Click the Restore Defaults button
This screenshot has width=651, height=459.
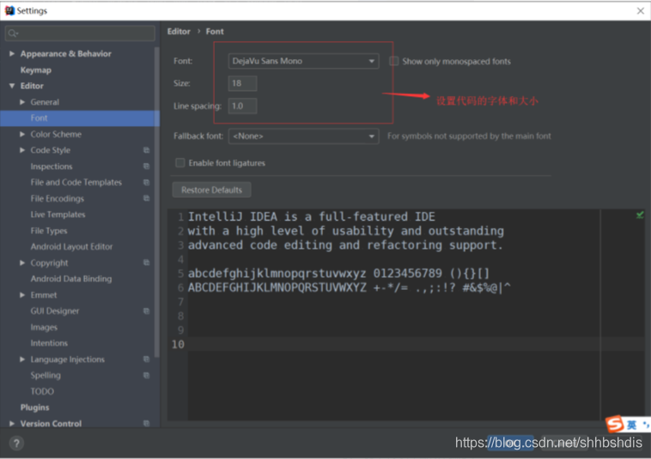(x=211, y=190)
